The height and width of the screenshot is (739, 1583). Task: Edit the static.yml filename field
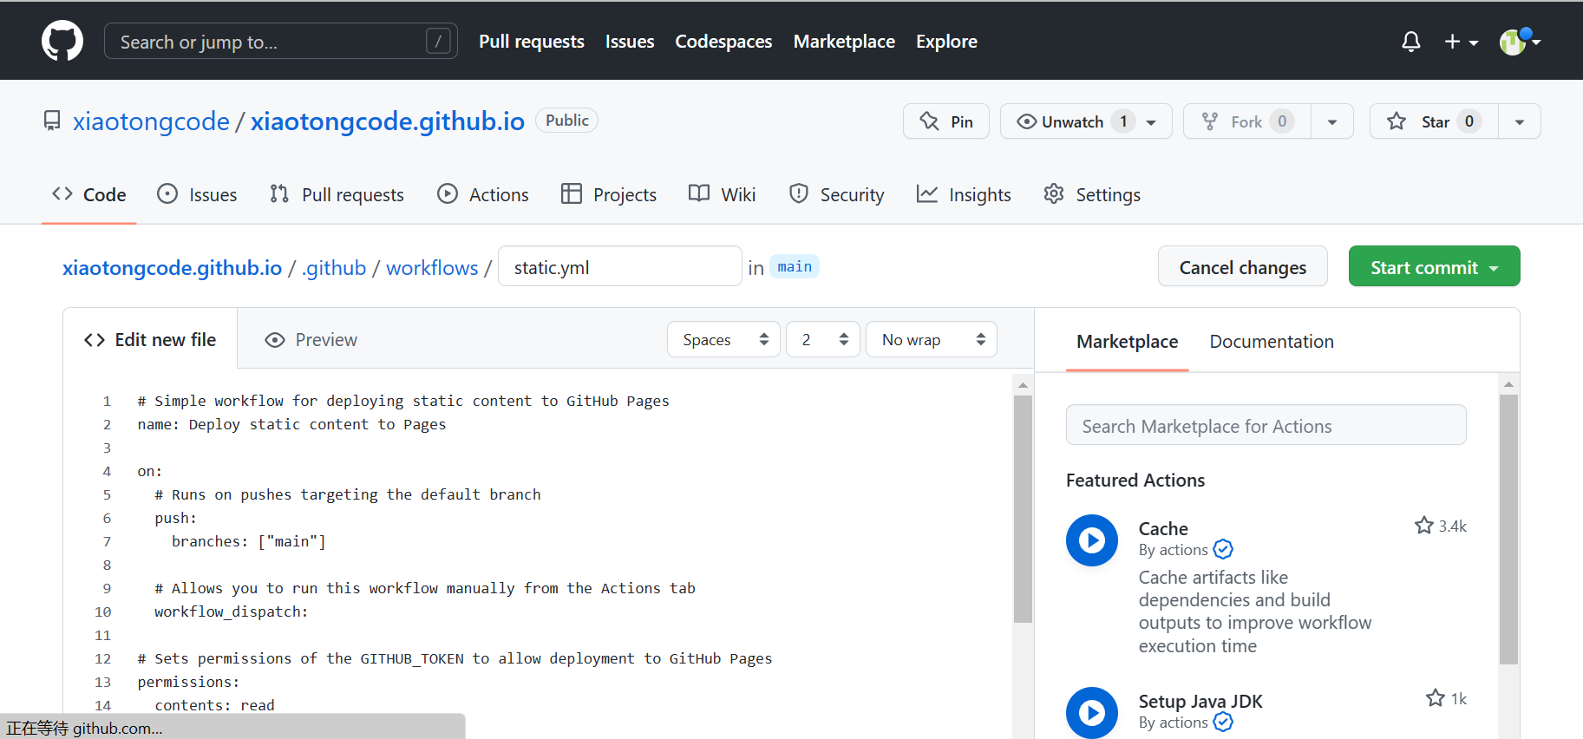pyautogui.click(x=619, y=266)
